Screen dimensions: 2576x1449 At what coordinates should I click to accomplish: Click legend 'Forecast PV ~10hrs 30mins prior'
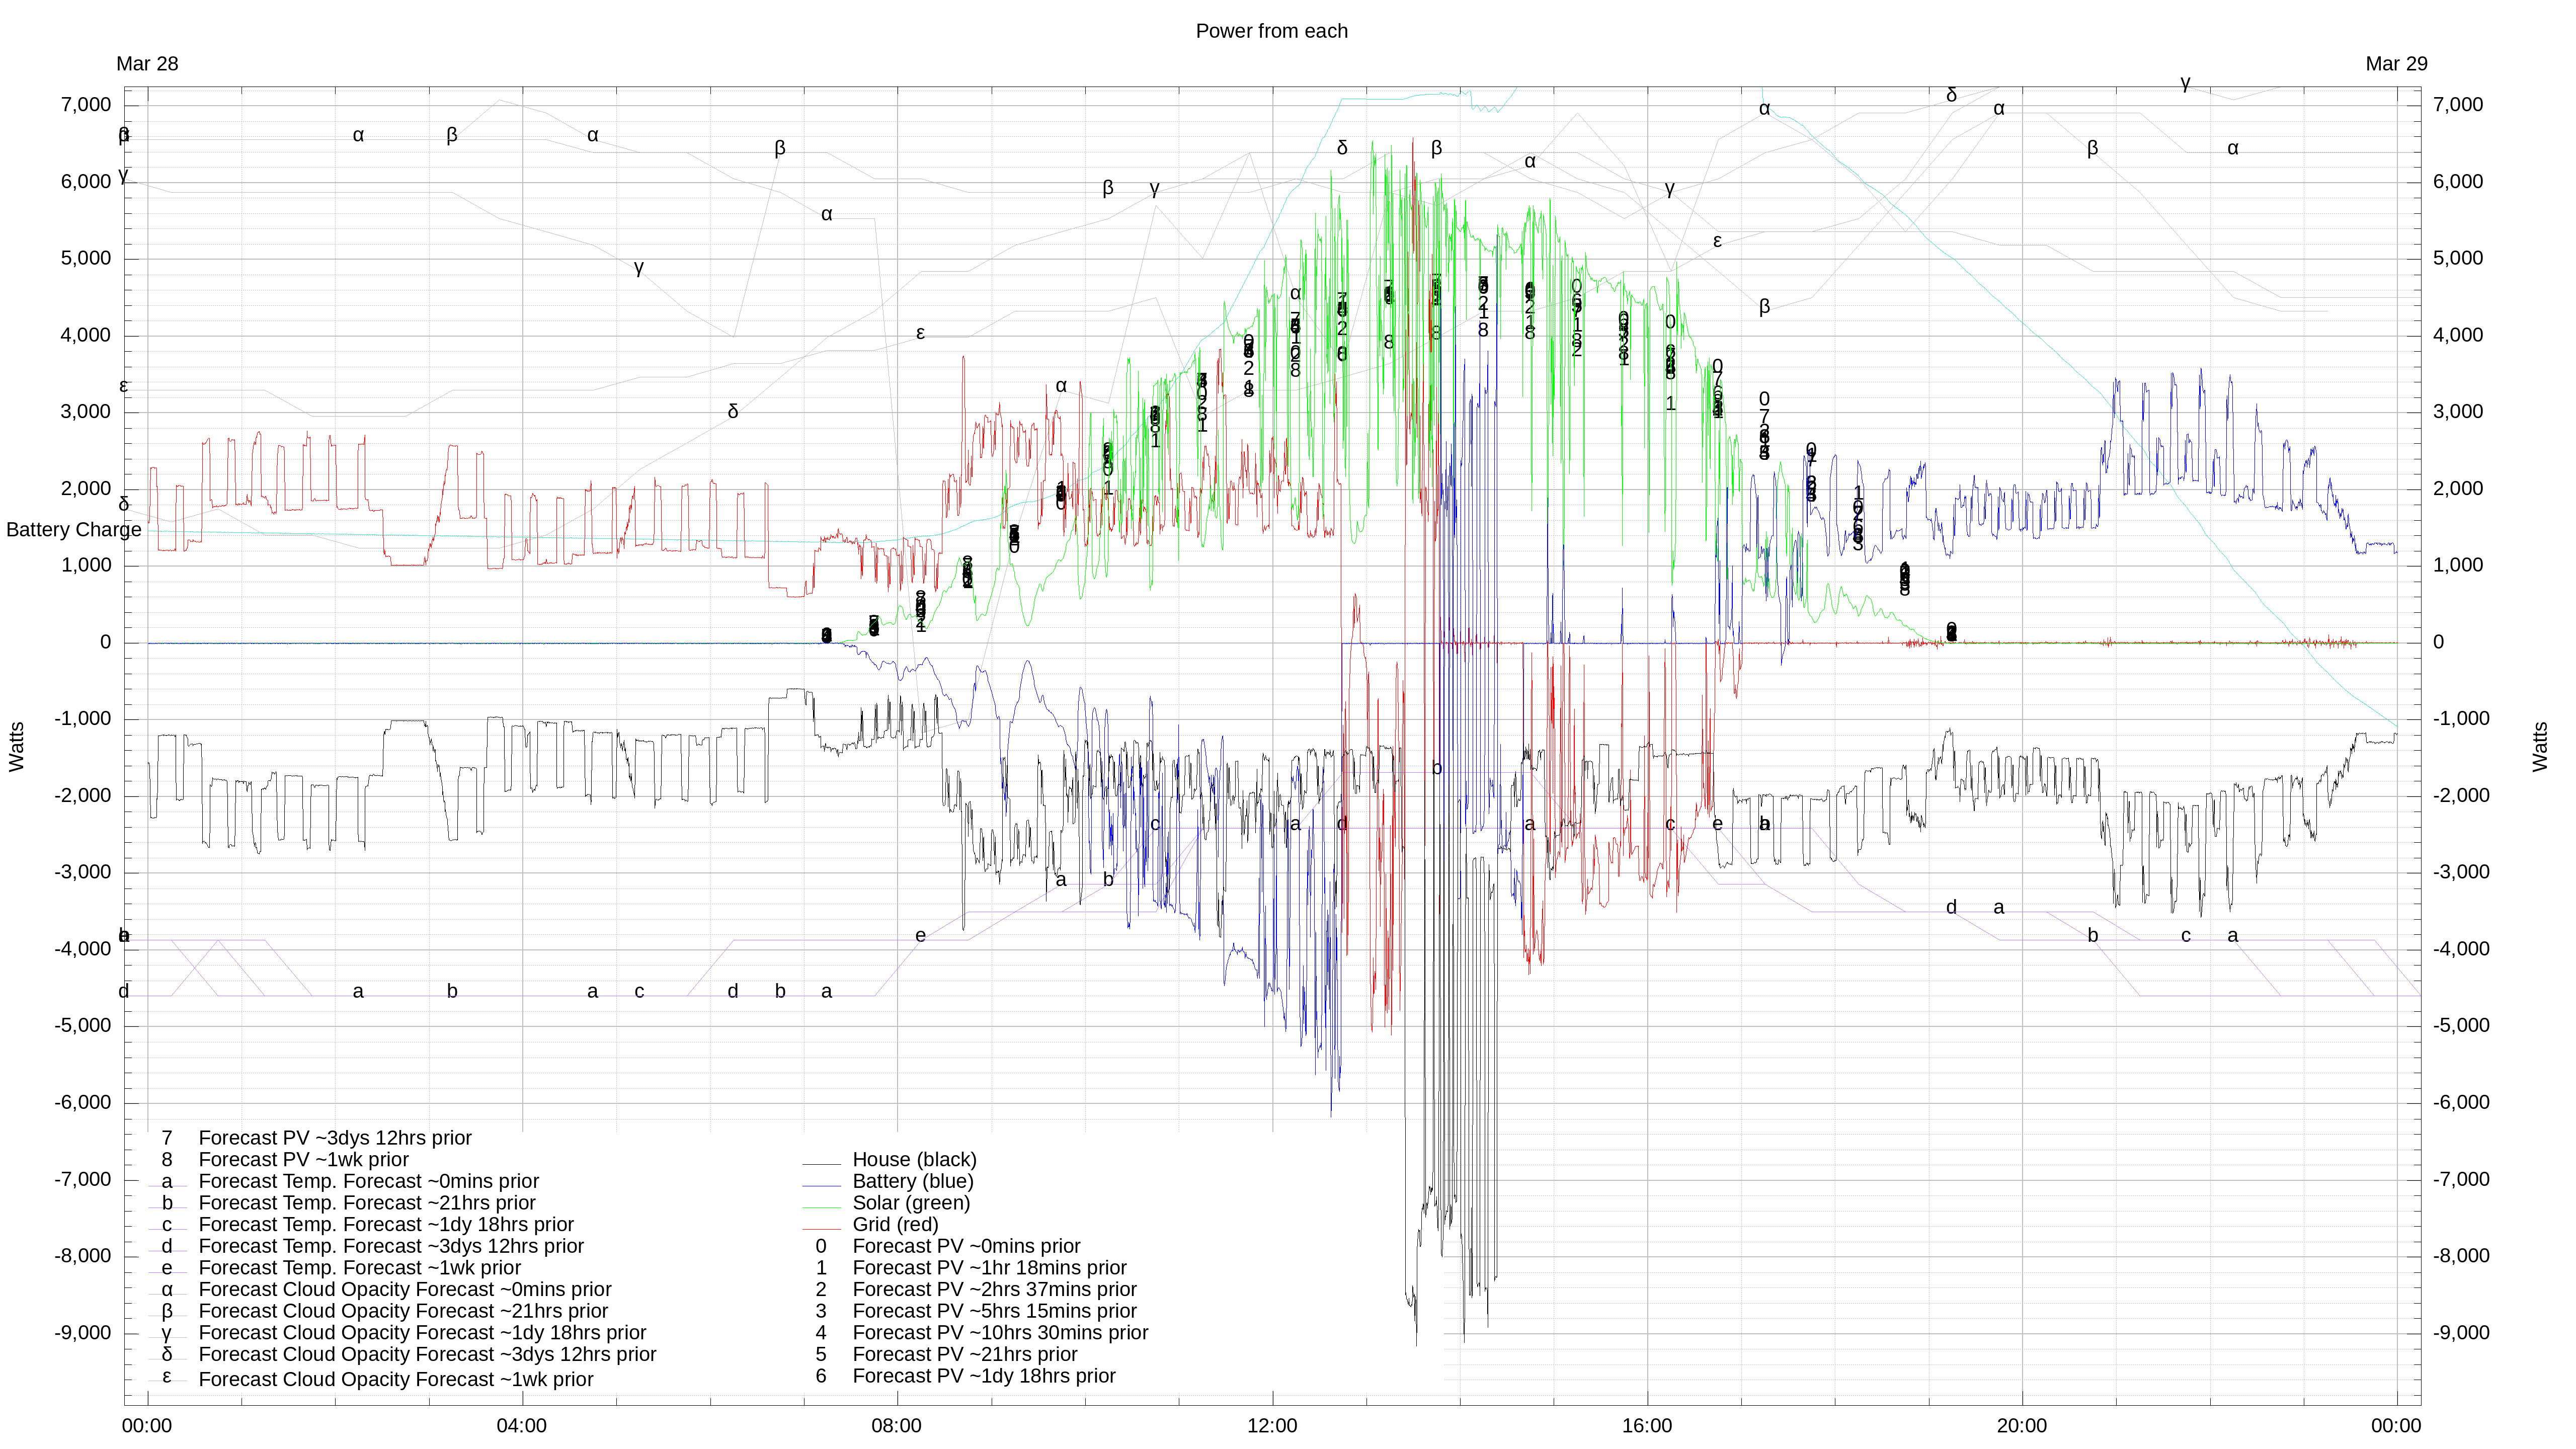1000,1333
